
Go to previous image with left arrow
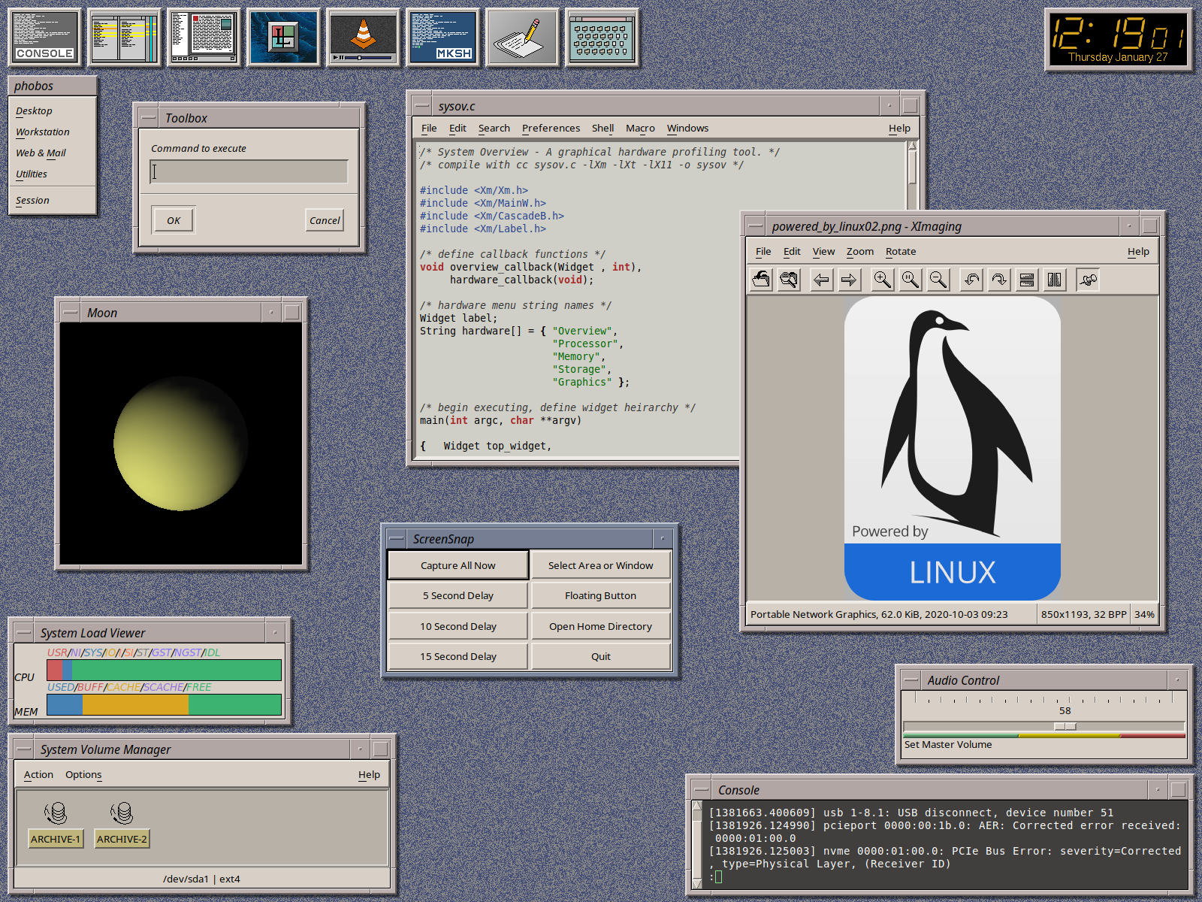click(821, 280)
